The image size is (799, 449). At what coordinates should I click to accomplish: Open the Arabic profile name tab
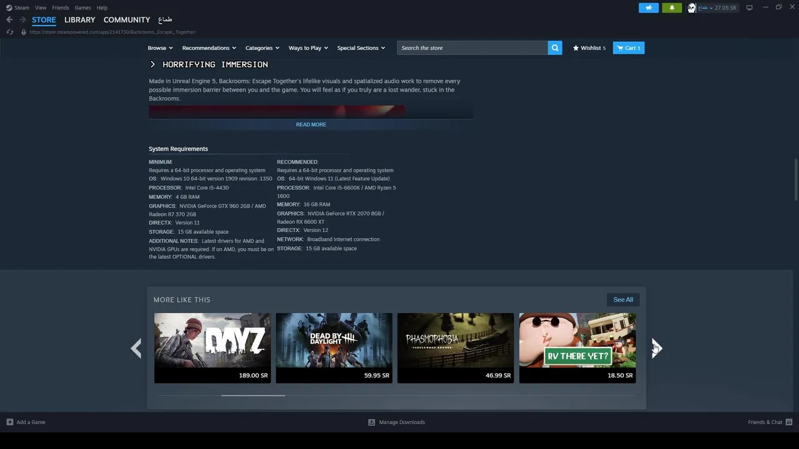[165, 20]
